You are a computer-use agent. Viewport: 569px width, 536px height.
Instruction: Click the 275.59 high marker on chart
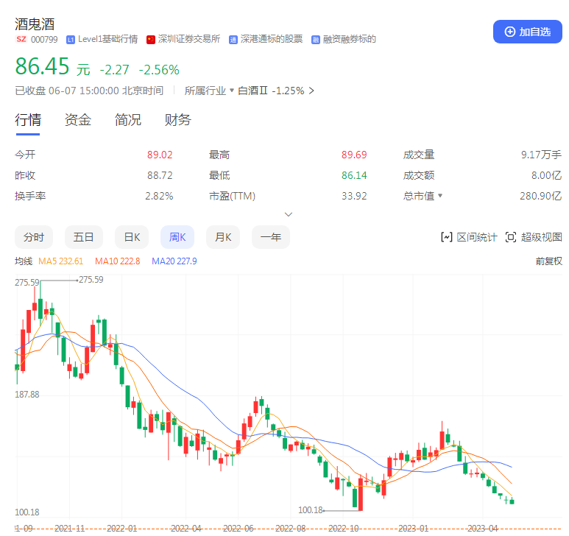pyautogui.click(x=91, y=280)
